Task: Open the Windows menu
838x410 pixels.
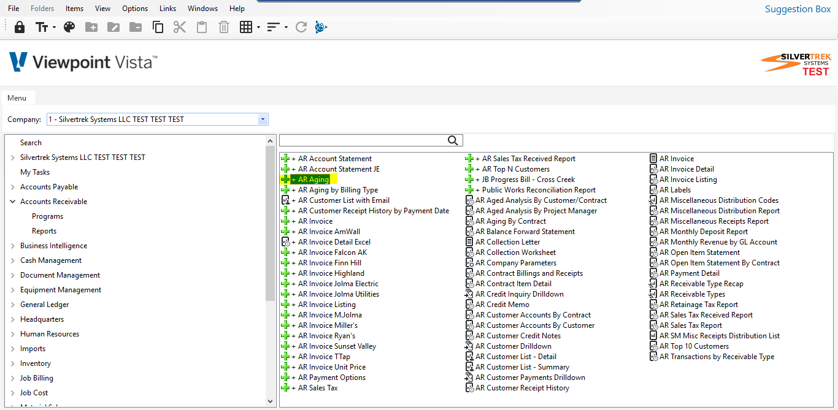Action: pos(202,9)
